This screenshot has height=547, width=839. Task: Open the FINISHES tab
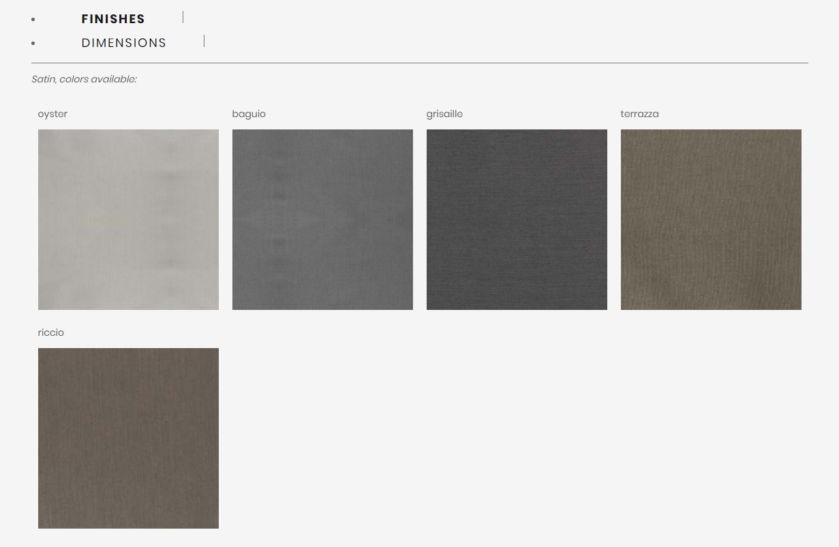coord(113,19)
